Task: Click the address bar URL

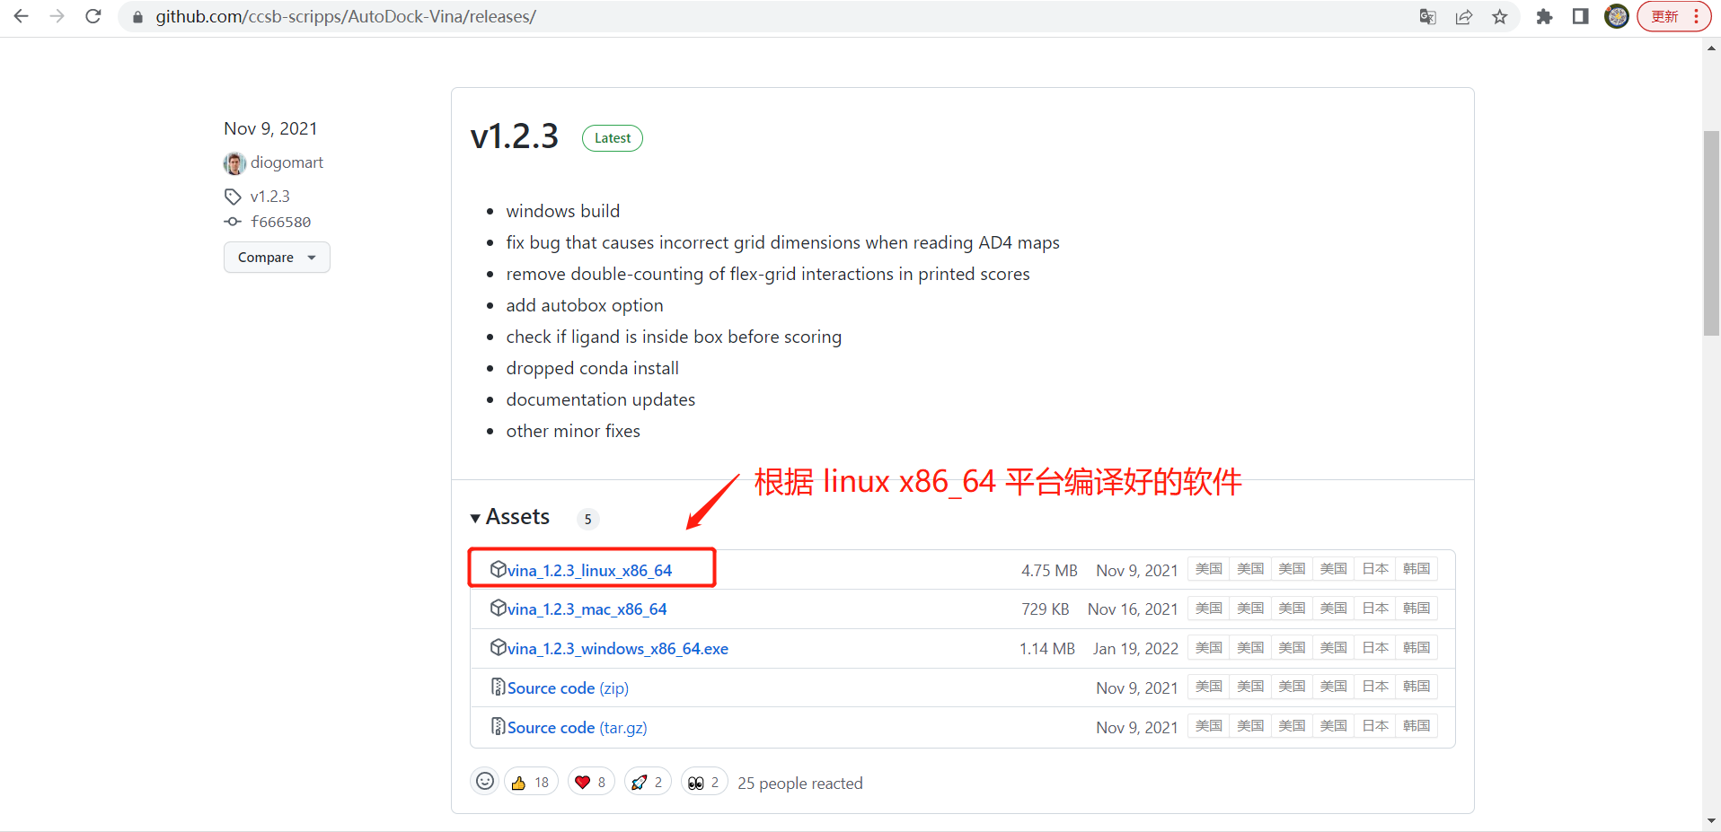Action: (346, 16)
